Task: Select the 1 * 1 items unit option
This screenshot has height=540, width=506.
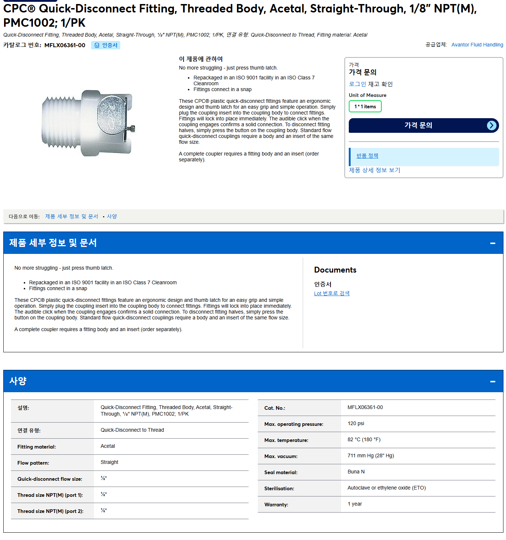Action: point(365,106)
